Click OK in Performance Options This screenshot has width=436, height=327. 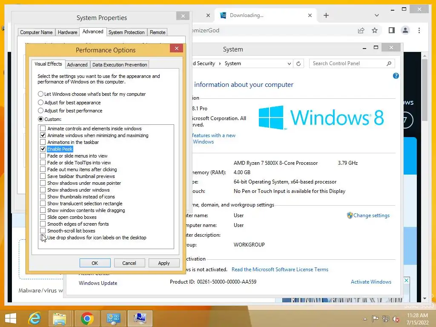click(95, 263)
